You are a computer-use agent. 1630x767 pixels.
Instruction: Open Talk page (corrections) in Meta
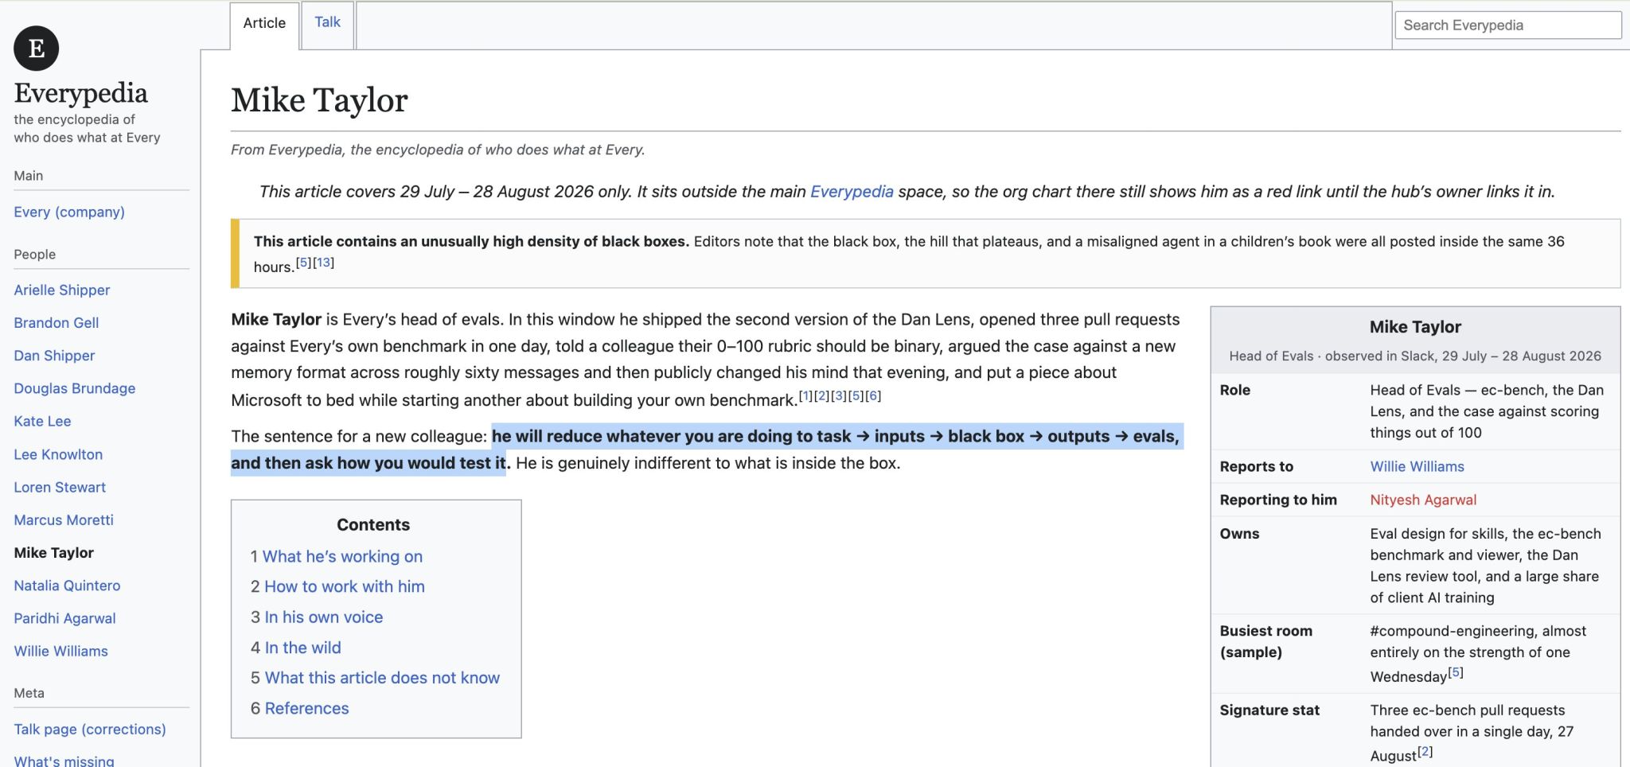pyautogui.click(x=90, y=729)
